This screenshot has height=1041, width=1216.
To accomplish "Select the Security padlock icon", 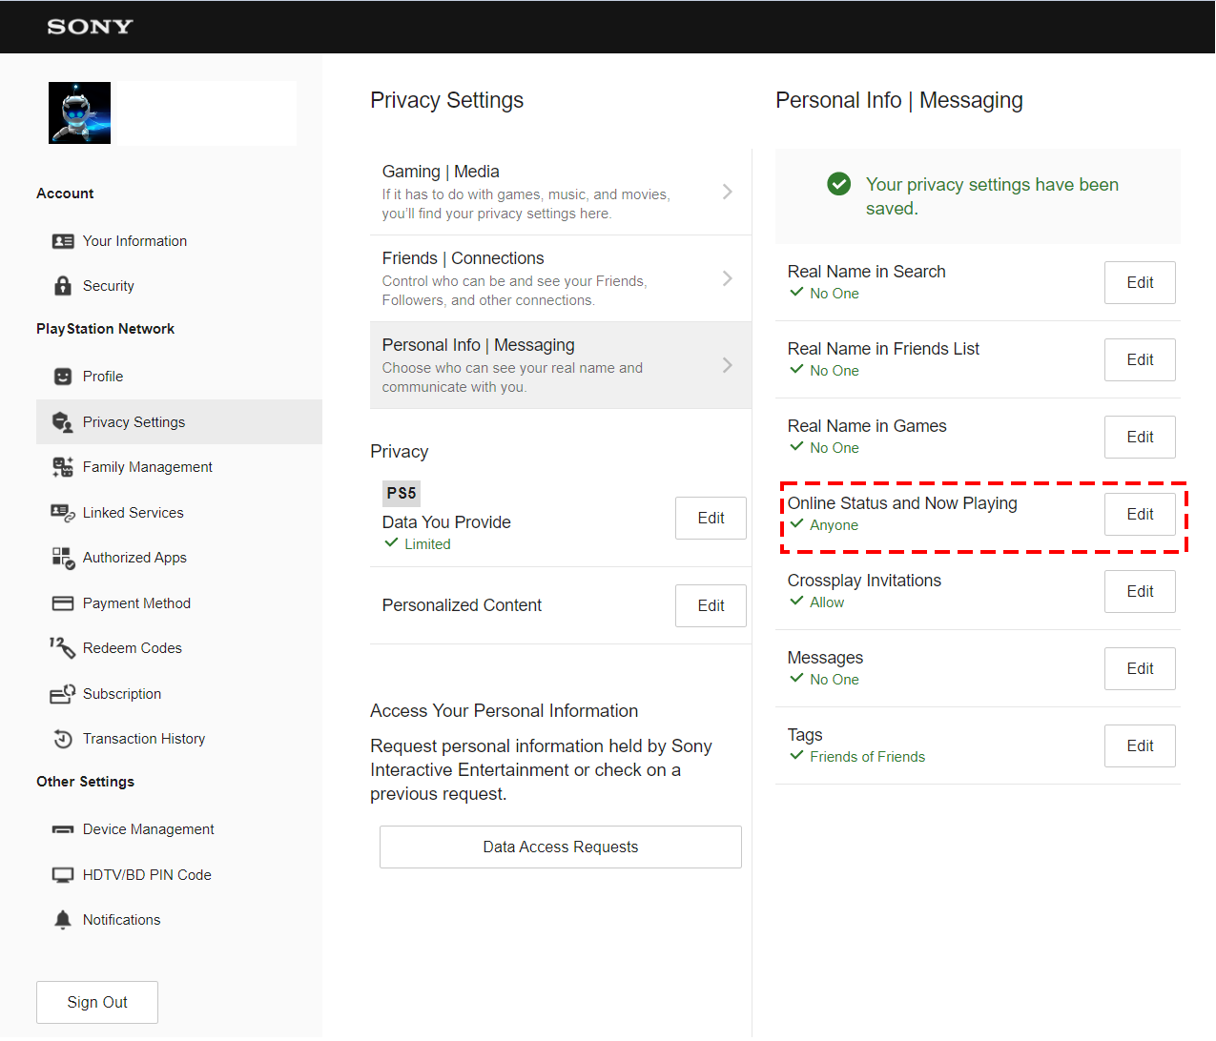I will (x=61, y=285).
